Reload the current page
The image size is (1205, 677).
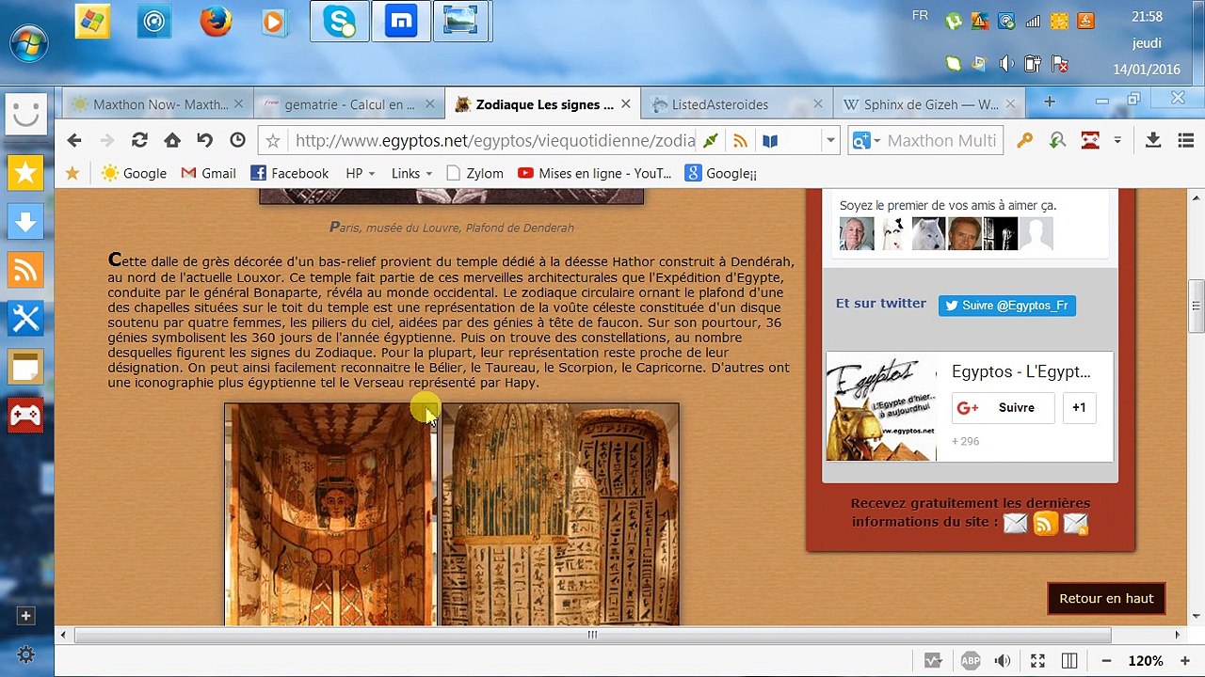coord(139,140)
